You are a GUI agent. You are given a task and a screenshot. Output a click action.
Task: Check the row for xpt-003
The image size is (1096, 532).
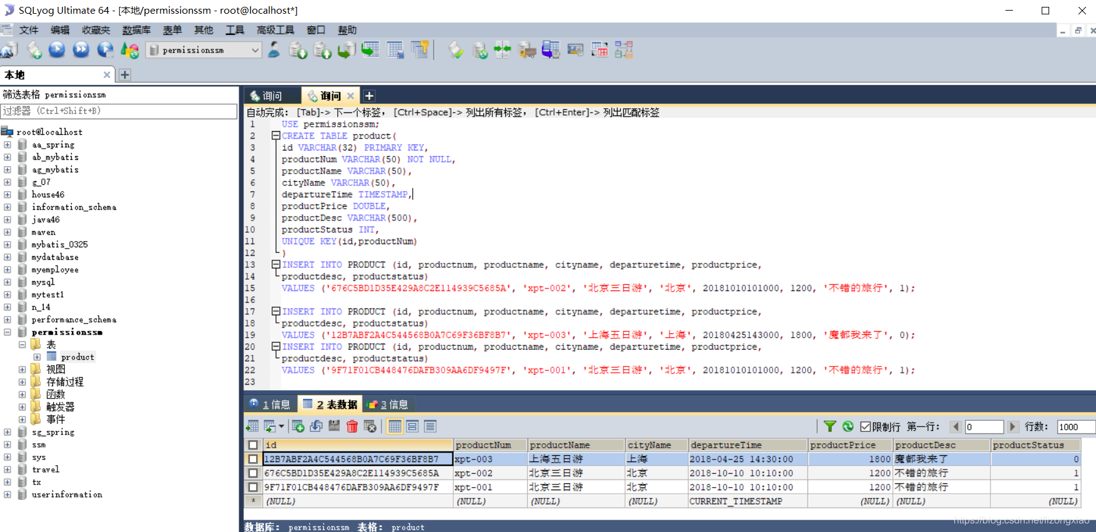click(x=253, y=459)
